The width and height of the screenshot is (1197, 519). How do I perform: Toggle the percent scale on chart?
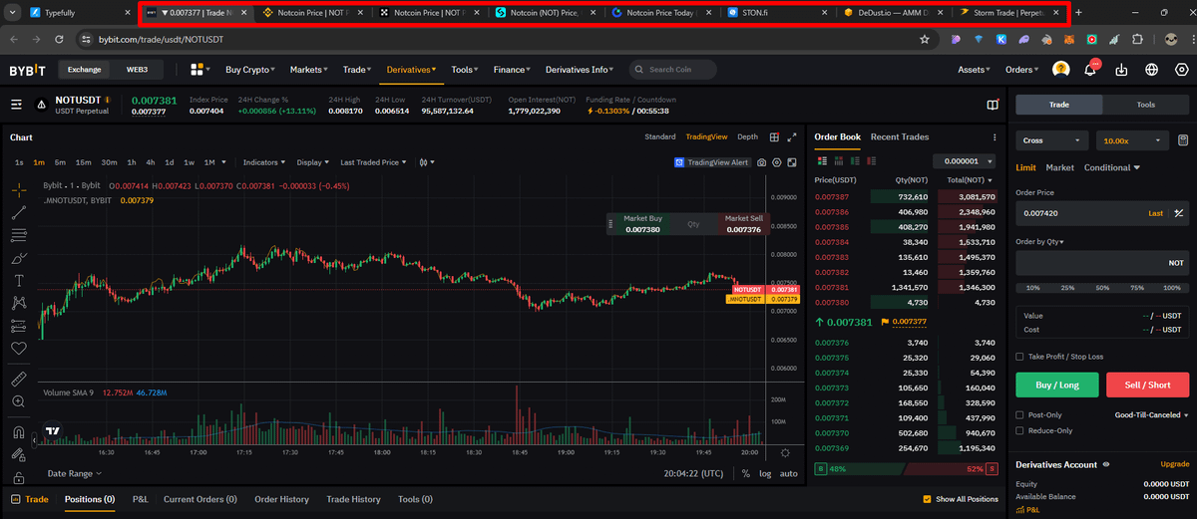click(x=746, y=474)
